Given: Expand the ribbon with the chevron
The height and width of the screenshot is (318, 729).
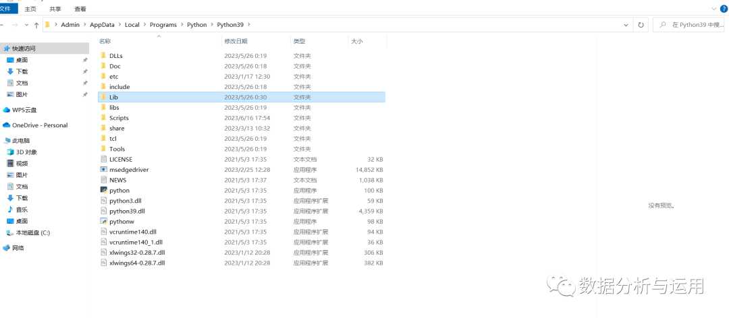Looking at the screenshot, I should click(x=713, y=9).
